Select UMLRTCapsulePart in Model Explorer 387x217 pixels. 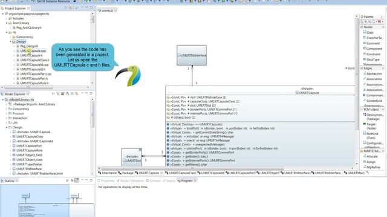[29, 146]
